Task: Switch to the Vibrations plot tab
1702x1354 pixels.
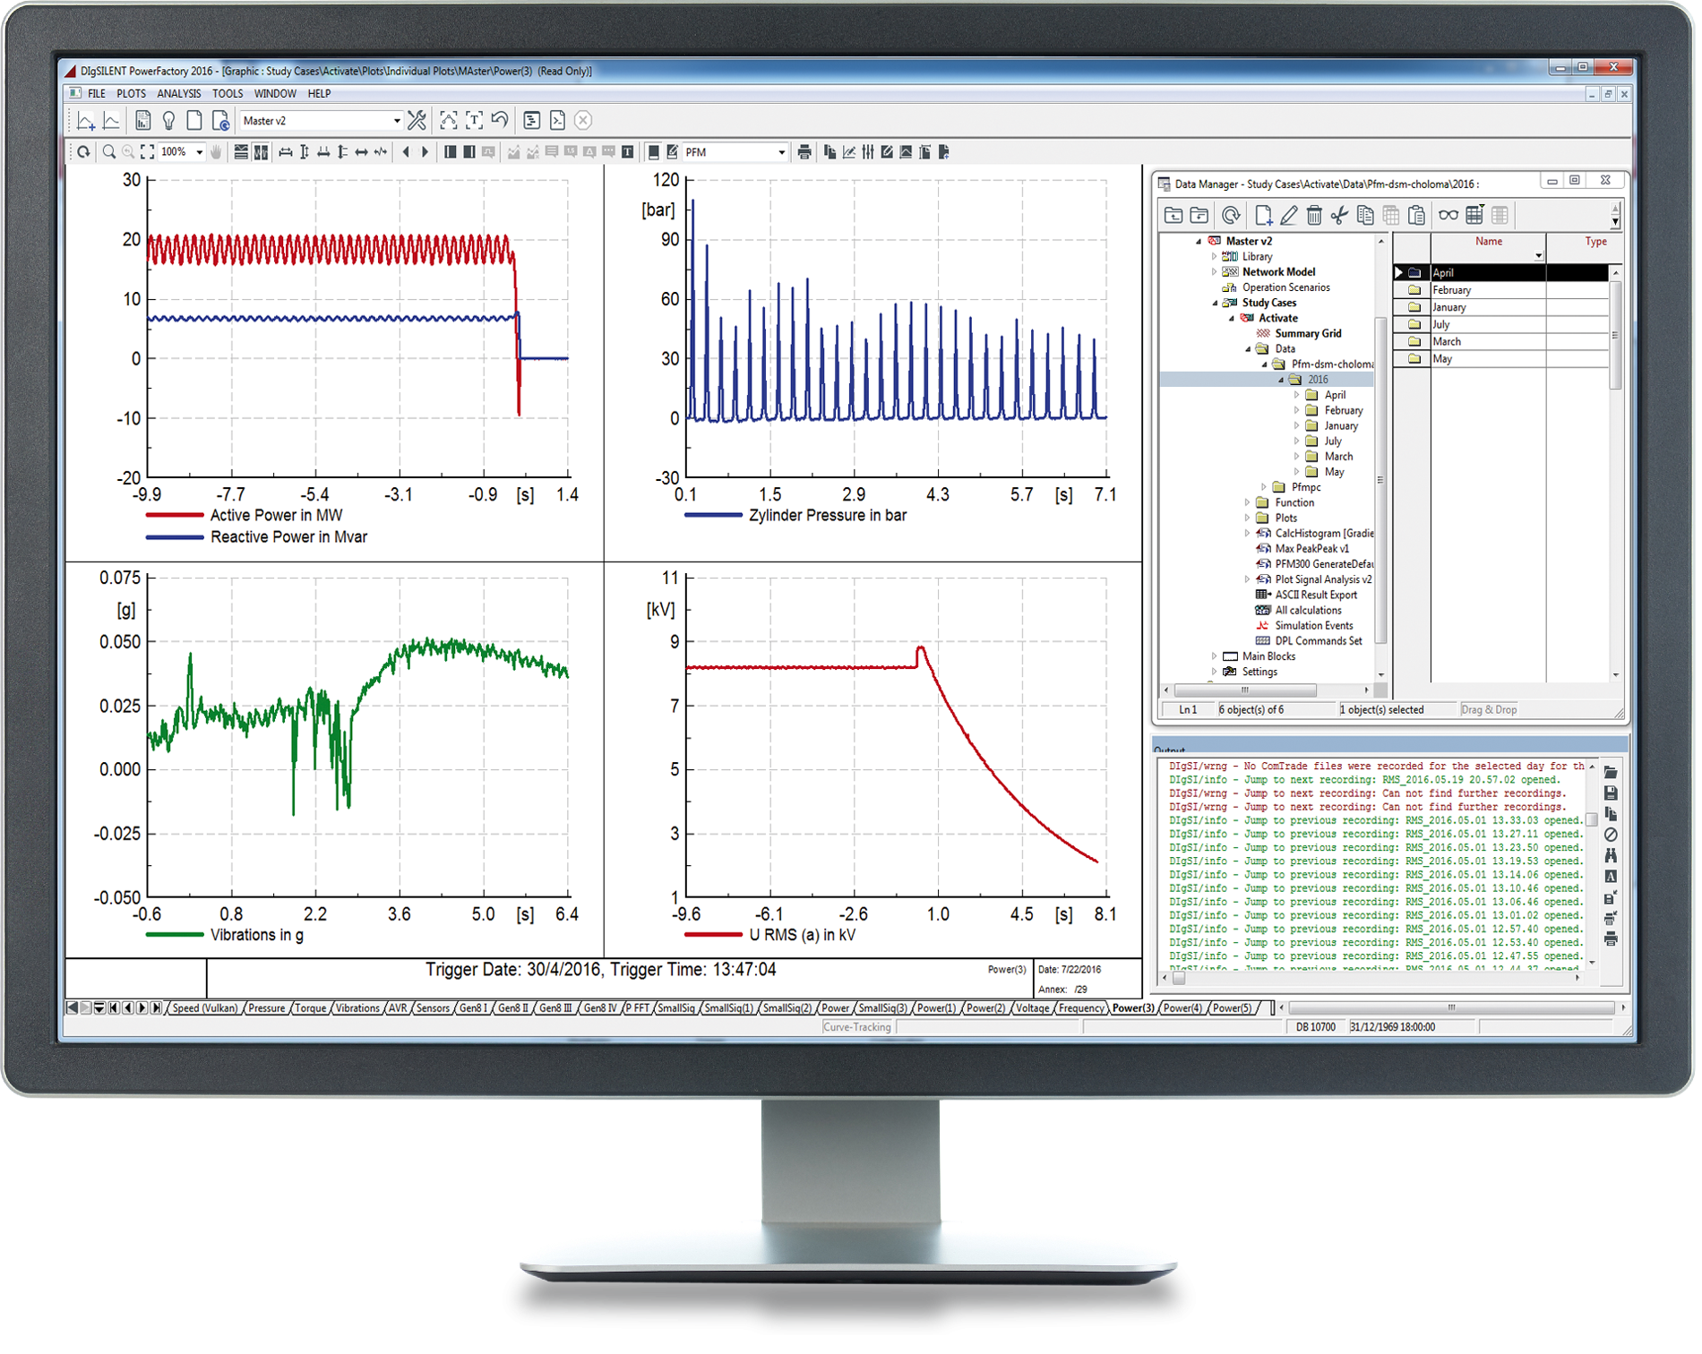Action: pyautogui.click(x=357, y=1008)
